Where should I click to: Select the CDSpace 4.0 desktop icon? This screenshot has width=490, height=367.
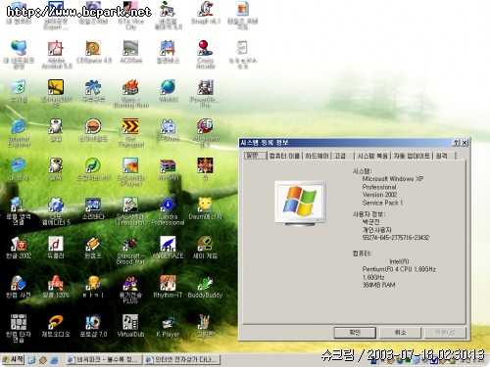click(x=93, y=52)
